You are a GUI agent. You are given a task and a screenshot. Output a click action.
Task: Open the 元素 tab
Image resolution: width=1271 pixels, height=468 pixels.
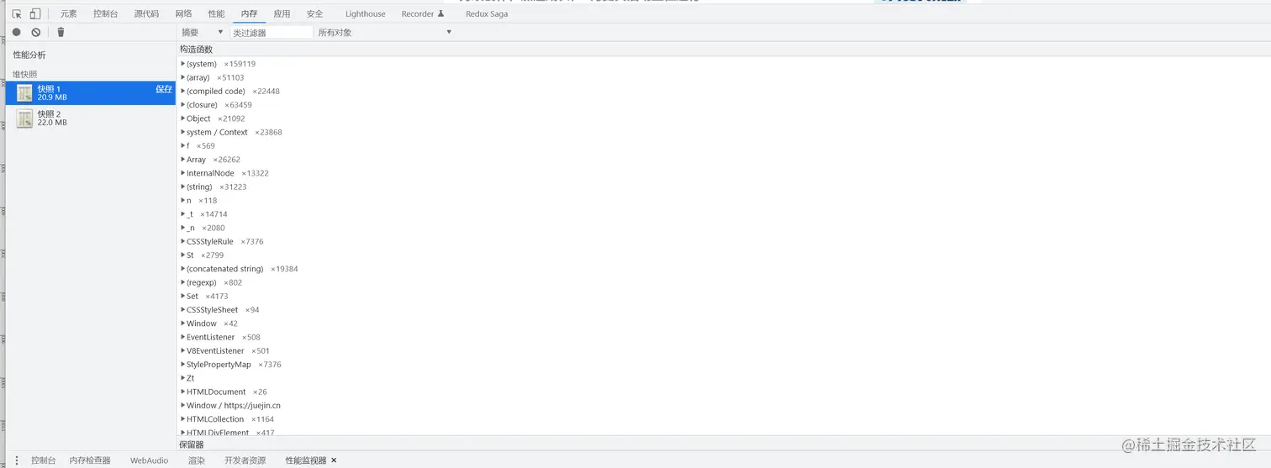[68, 13]
